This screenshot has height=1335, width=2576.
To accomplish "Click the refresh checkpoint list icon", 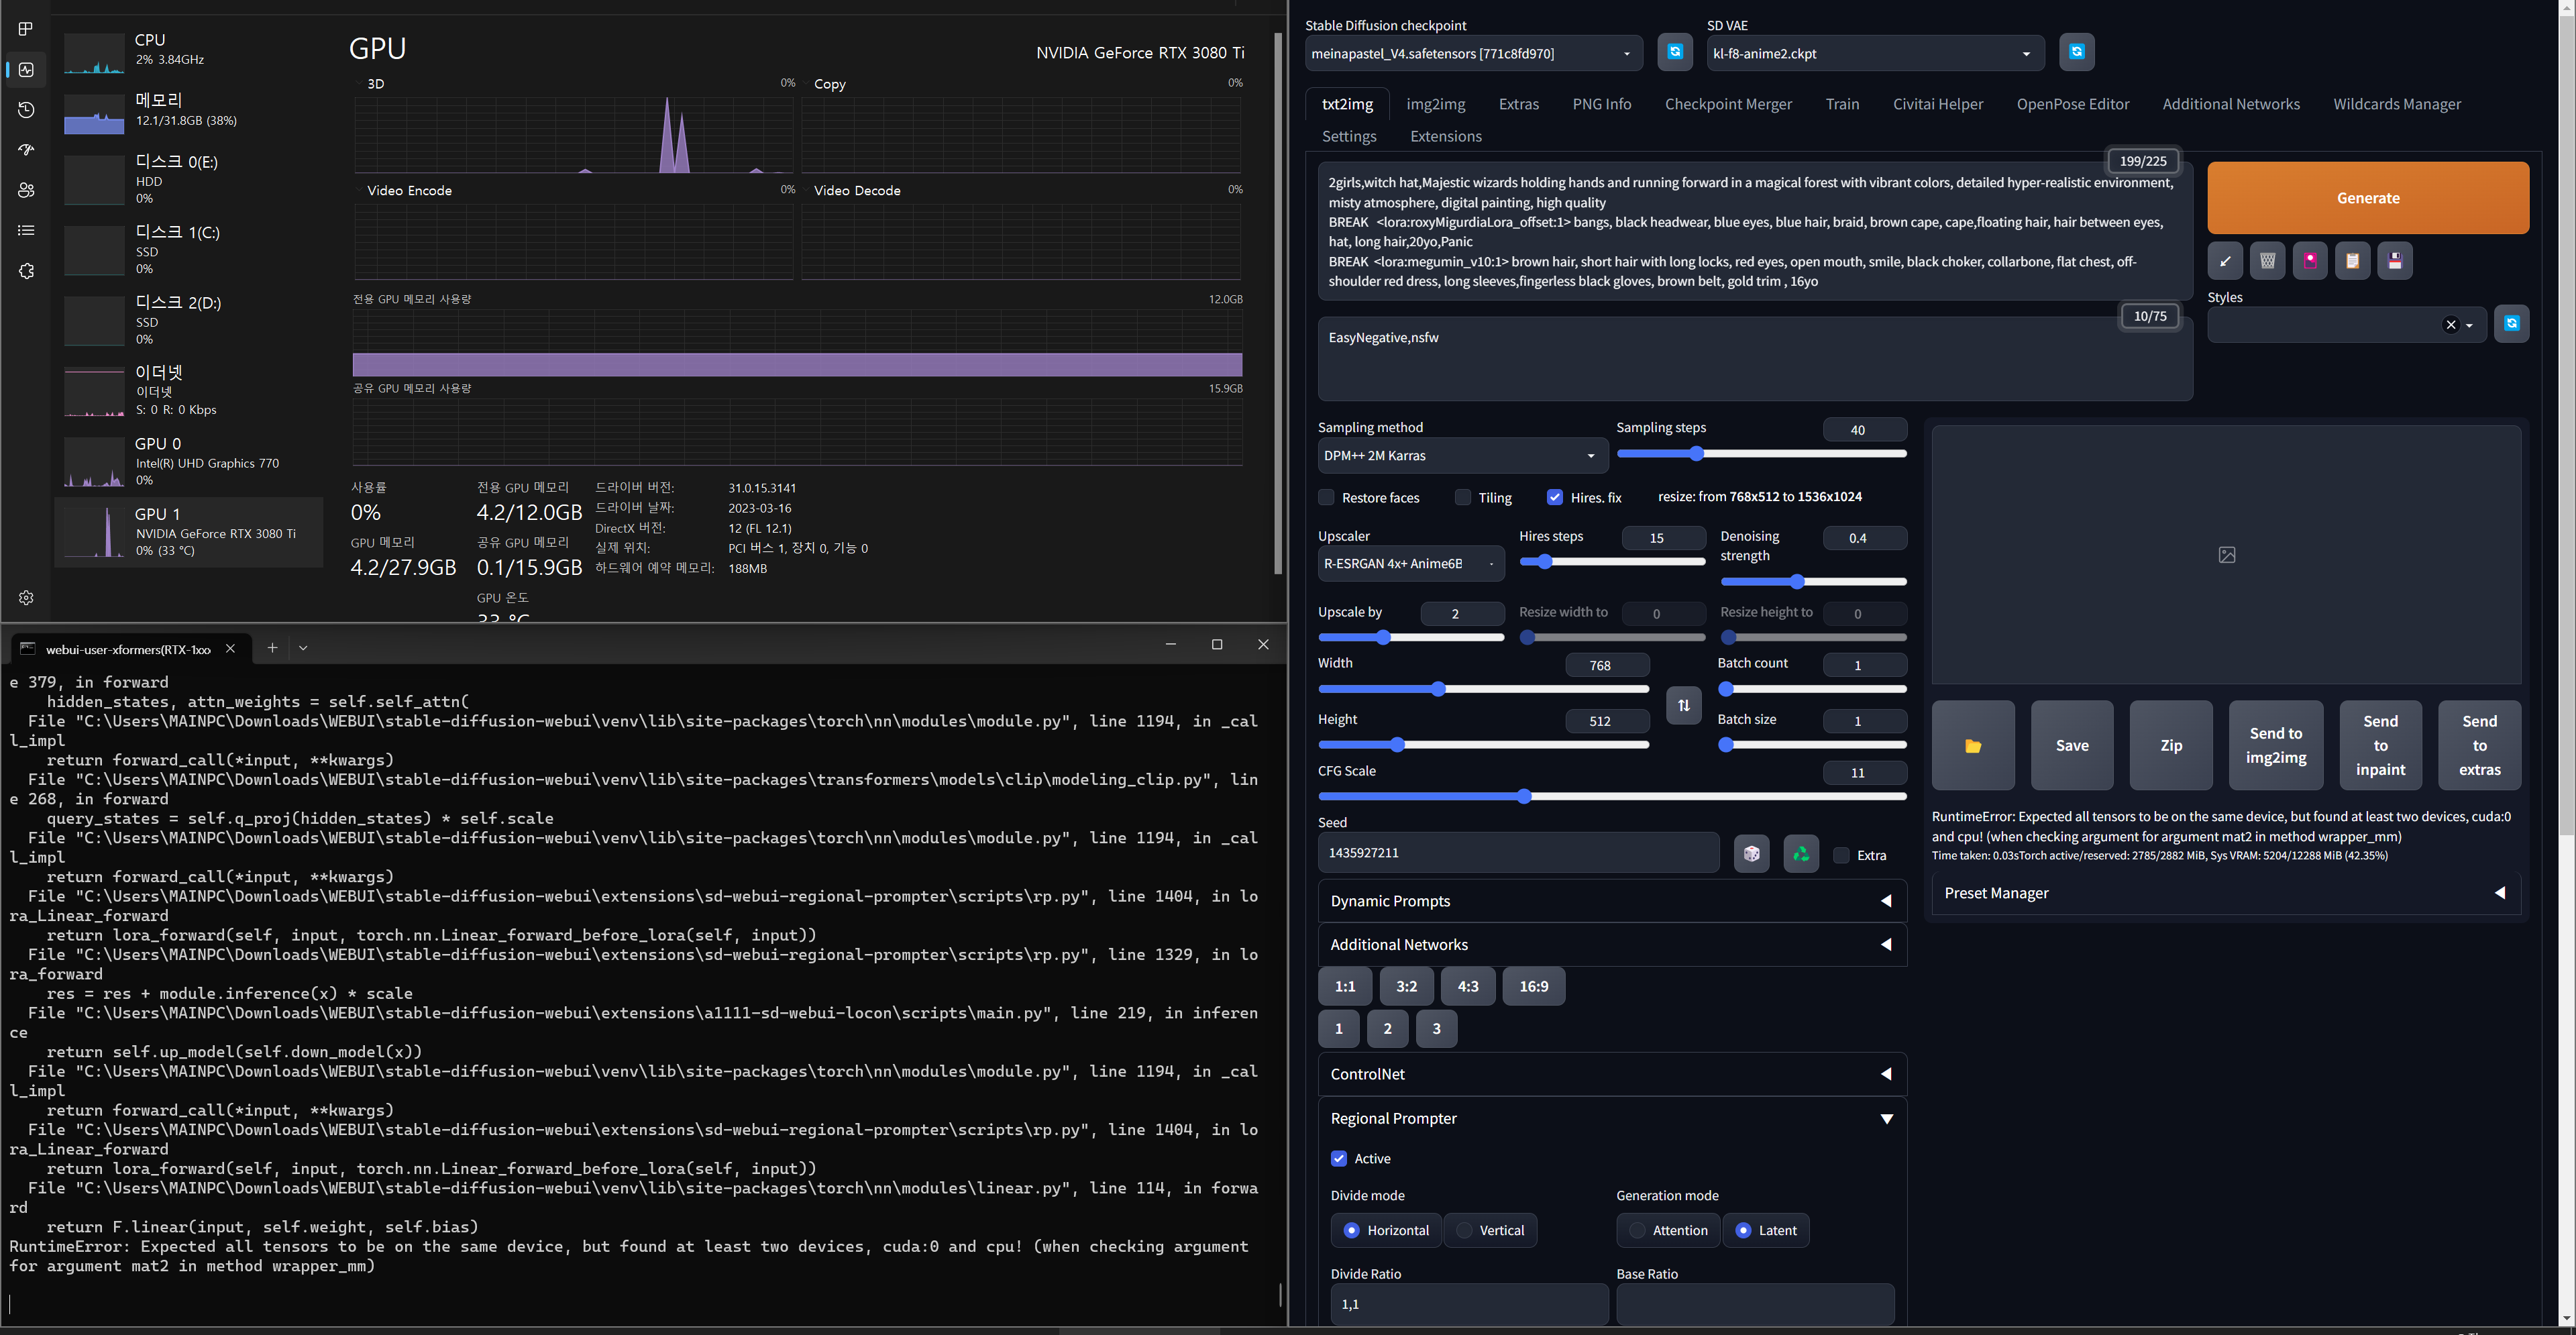I will 1675,52.
